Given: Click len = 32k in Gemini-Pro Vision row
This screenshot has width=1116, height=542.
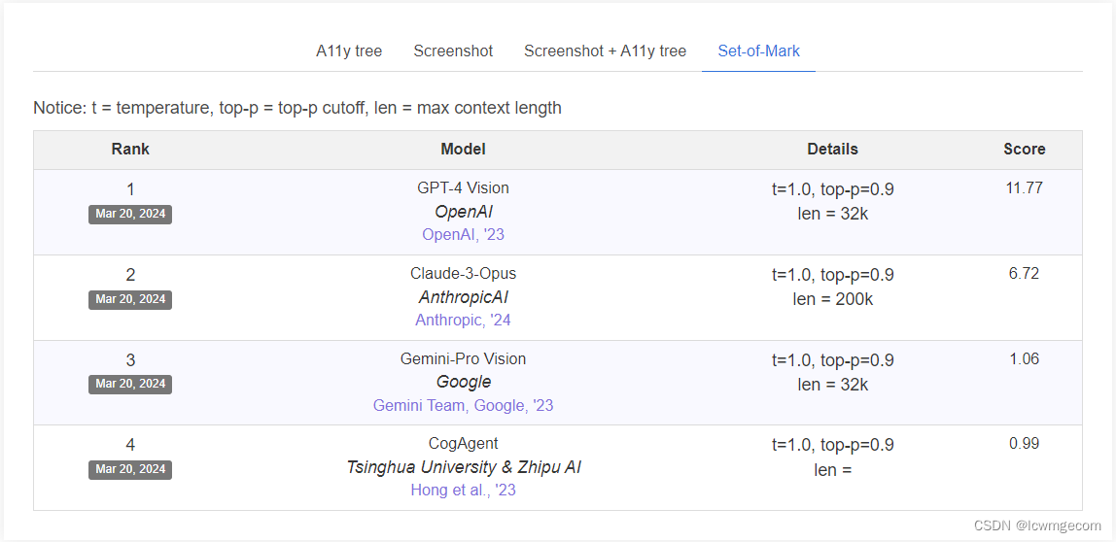Looking at the screenshot, I should point(833,384).
